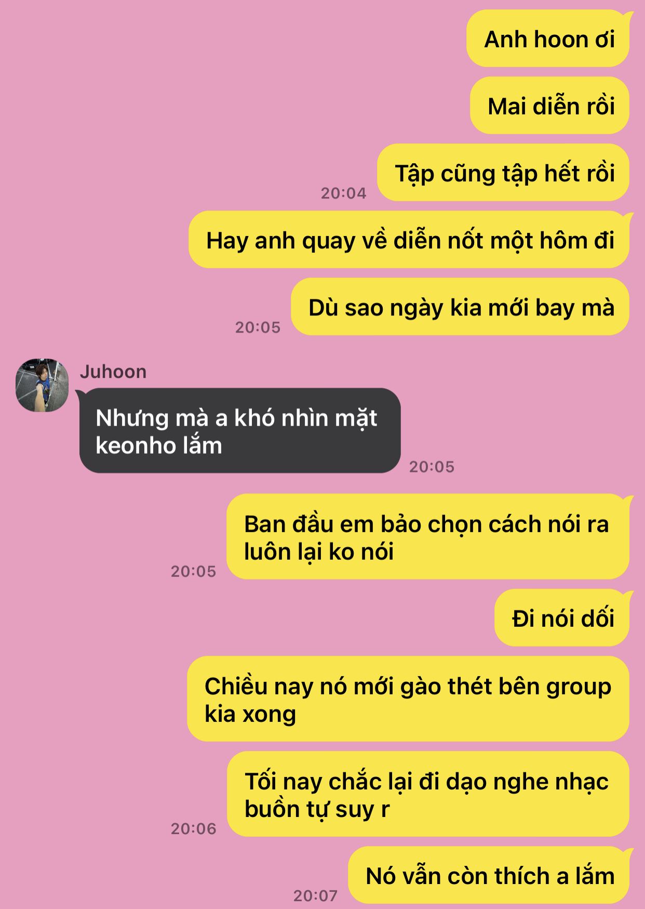Tap the Juhoon sender name
Viewport: 645px width, 909px height.
(113, 372)
